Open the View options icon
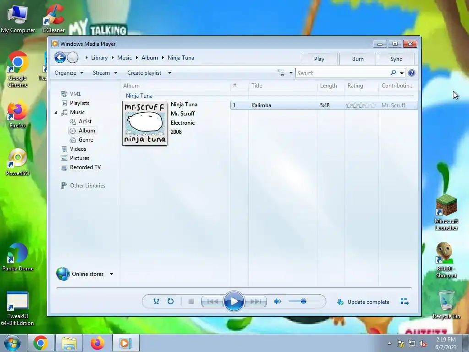This screenshot has height=352, width=469. (281, 73)
